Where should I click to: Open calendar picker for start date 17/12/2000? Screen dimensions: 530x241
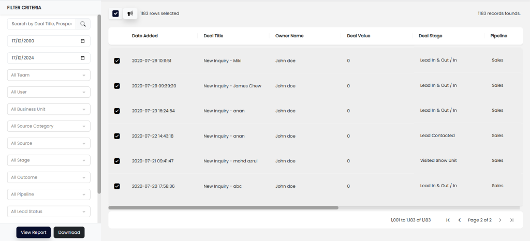click(83, 41)
